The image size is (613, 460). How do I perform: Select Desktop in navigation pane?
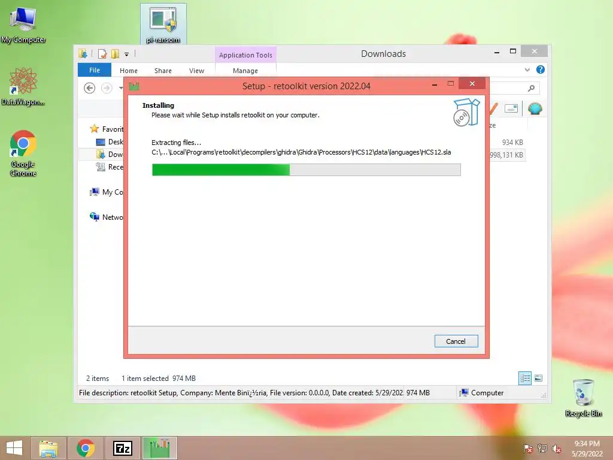coord(110,141)
